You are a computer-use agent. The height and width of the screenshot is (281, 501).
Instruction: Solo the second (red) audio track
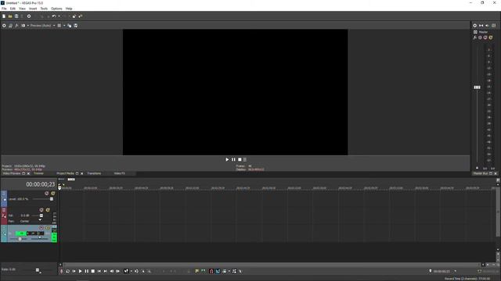pos(48,210)
